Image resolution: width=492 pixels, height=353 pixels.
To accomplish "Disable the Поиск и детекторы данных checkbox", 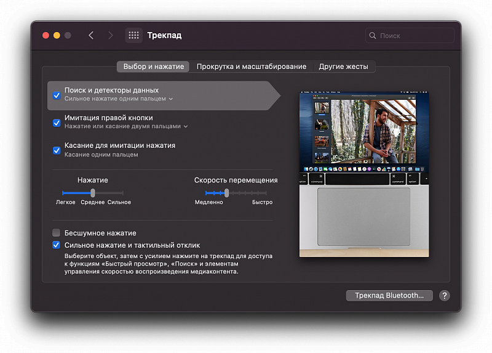I will tap(57, 95).
